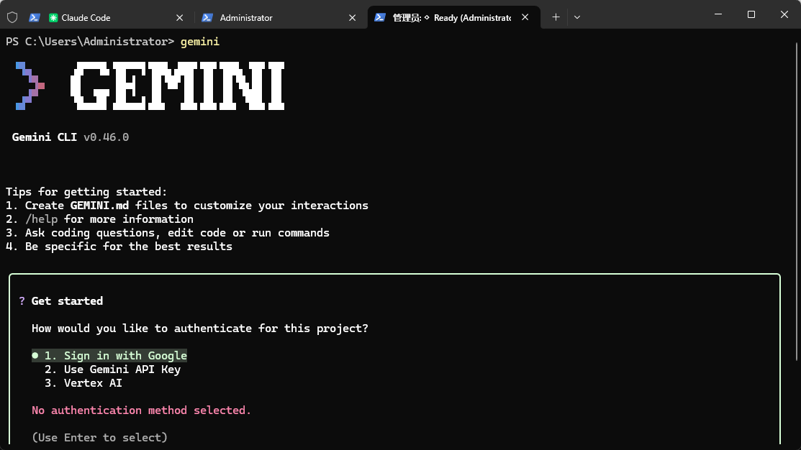This screenshot has width=801, height=450.
Task: Click 'Be specific for the best results' tip
Action: pyautogui.click(x=119, y=247)
